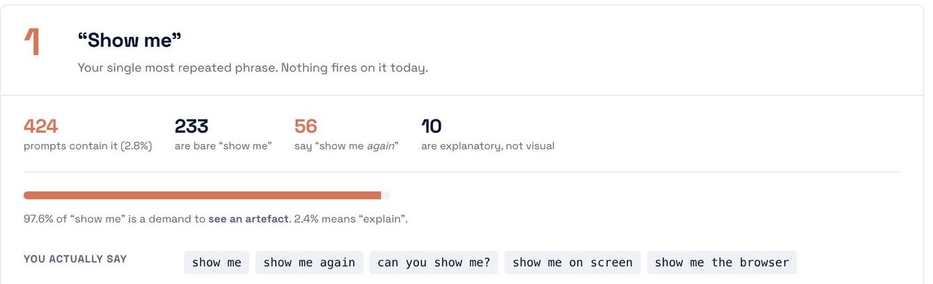Click the bold "see an artefact" text
This screenshot has height=284, width=933.
[249, 219]
